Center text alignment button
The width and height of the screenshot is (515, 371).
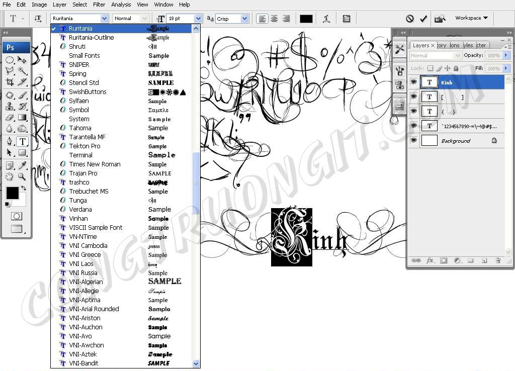[274, 19]
